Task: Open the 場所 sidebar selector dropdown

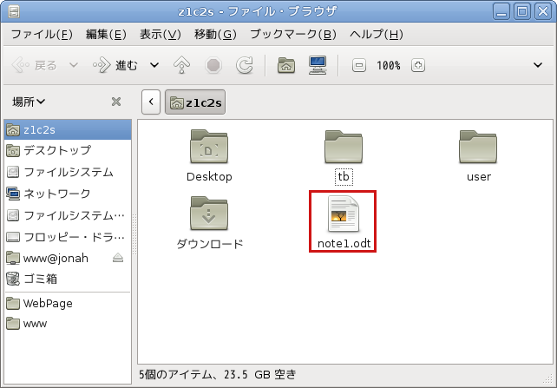Action: [x=29, y=102]
